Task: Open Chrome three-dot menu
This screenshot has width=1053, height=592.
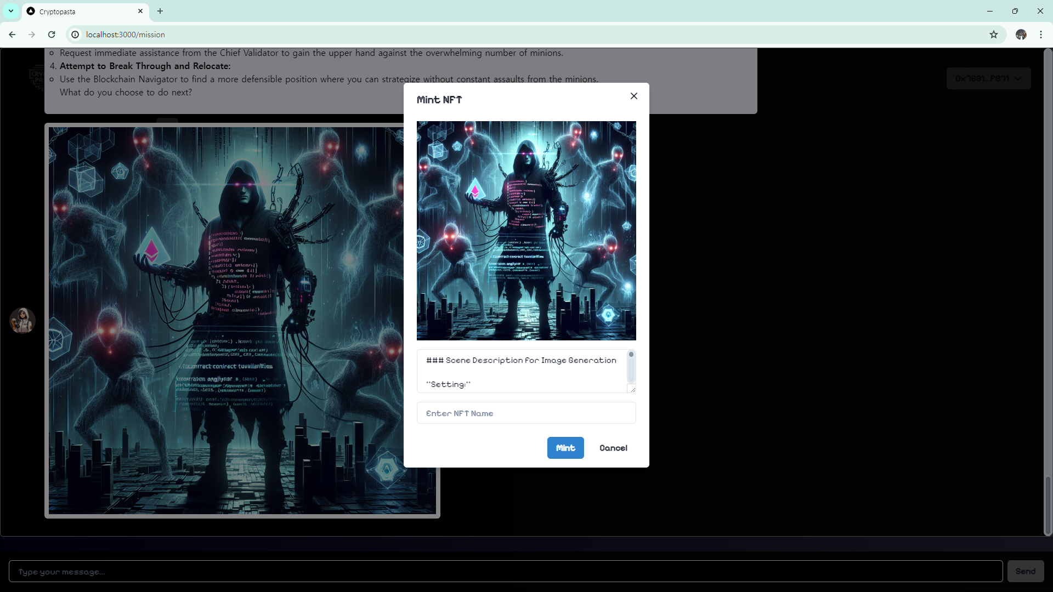Action: [x=1040, y=35]
